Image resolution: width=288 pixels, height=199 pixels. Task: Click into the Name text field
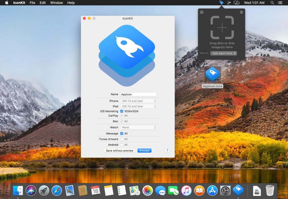click(138, 94)
